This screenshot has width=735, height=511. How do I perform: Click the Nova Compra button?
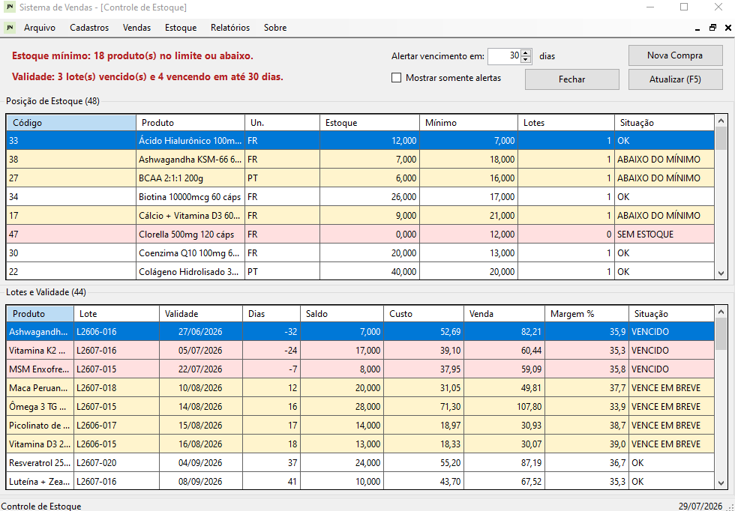[x=675, y=55]
